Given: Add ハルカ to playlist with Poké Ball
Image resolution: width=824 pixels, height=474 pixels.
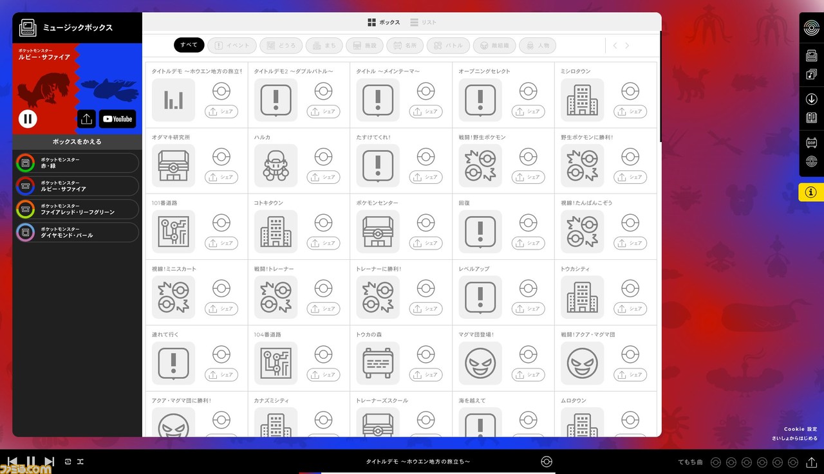Looking at the screenshot, I should [x=323, y=156].
